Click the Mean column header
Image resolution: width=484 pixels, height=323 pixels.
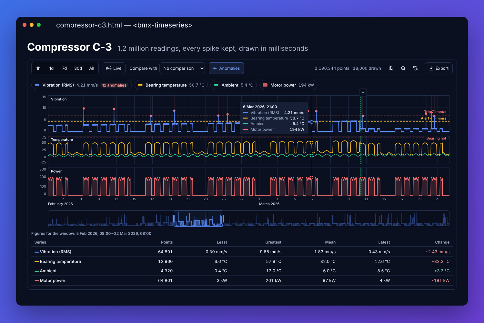tap(330, 242)
